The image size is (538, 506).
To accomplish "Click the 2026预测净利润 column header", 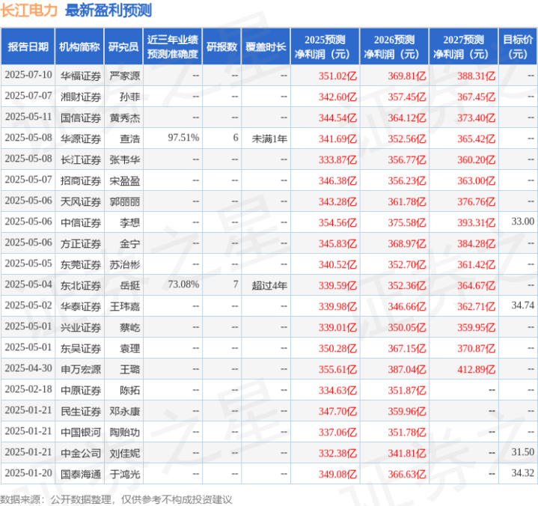I will pyautogui.click(x=394, y=46).
